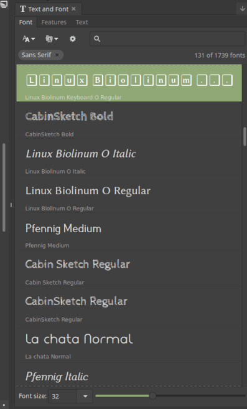Click the font list vertical scrollbar
Screen dimensions: 247x409
(x=245, y=136)
